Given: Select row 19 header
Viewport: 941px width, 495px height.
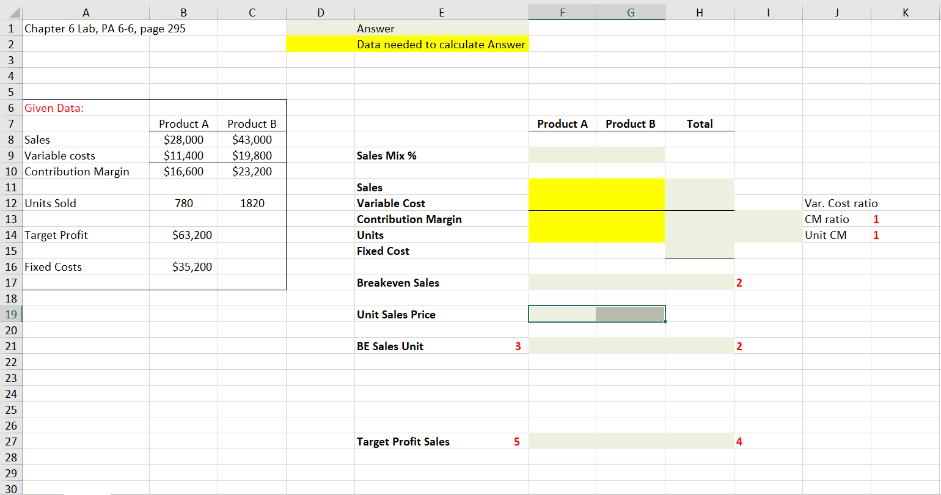Looking at the screenshot, I should coord(11,314).
